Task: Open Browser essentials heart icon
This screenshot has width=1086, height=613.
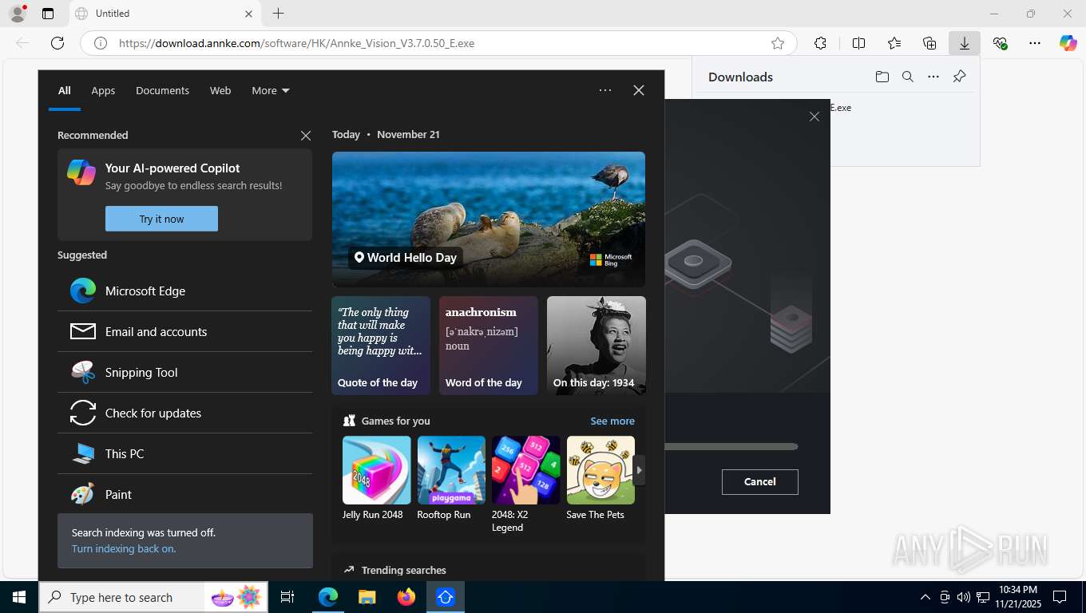Action: point(1000,43)
